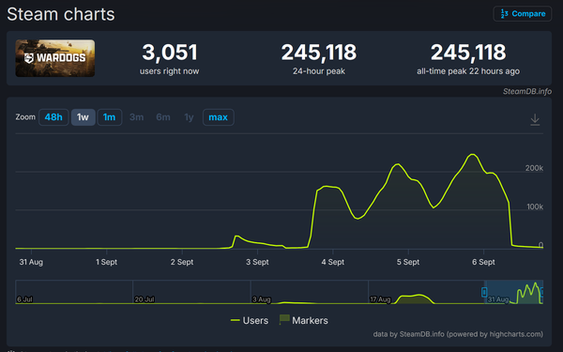Toggle the Users series in legend
This screenshot has height=352, width=563.
(x=250, y=320)
